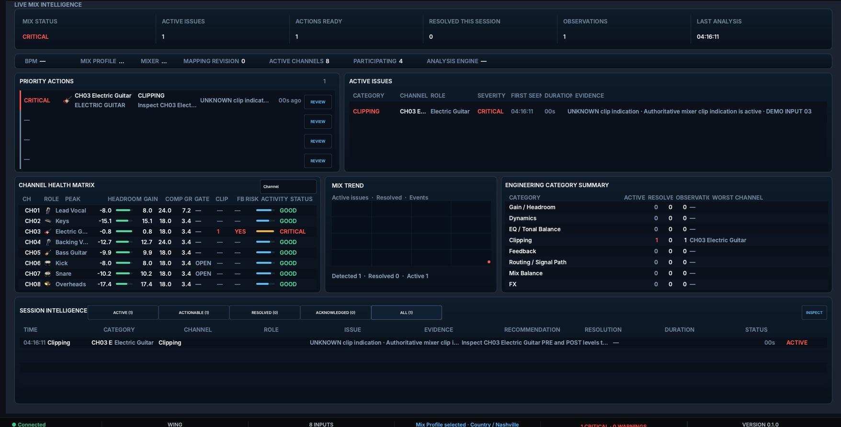Screen dimensions: 841x427
Task: Click the Dynamics category row
Action: coord(666,218)
